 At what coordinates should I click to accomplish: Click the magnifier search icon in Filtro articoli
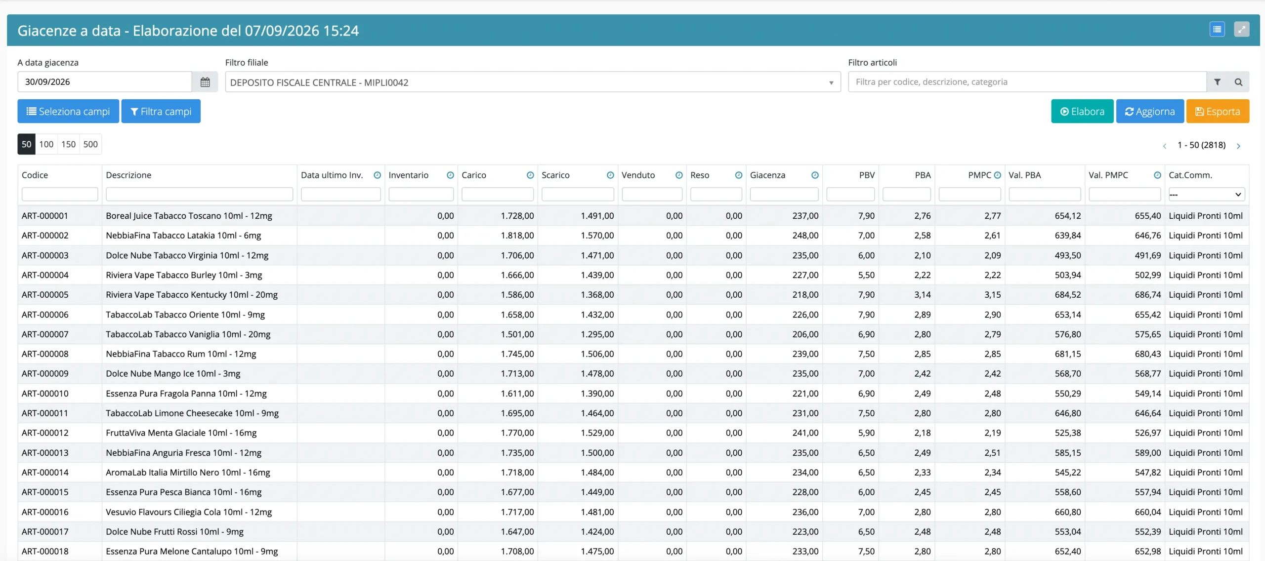[1238, 82]
